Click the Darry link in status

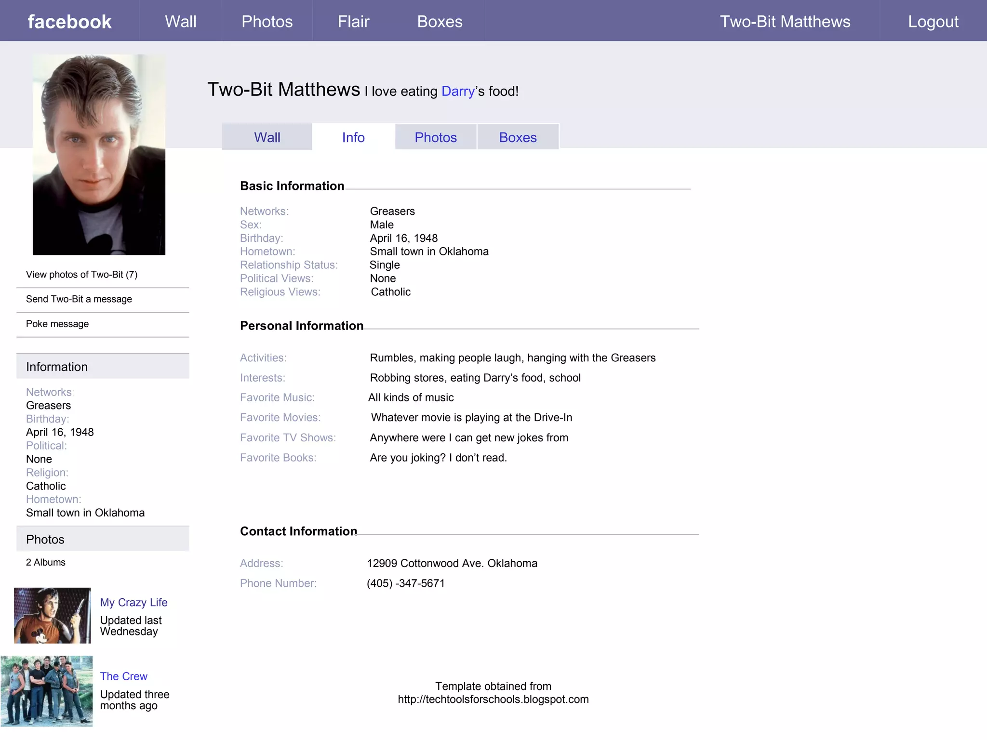pyautogui.click(x=458, y=91)
